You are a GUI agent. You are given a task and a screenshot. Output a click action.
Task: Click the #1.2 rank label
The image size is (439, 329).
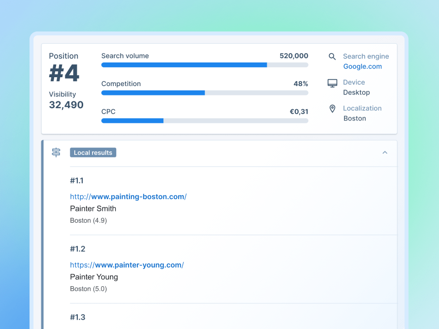pyautogui.click(x=77, y=249)
